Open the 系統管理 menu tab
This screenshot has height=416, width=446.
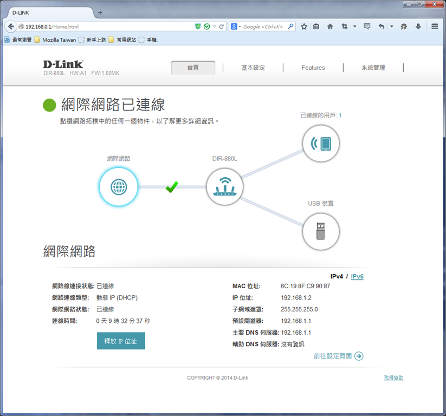click(373, 68)
